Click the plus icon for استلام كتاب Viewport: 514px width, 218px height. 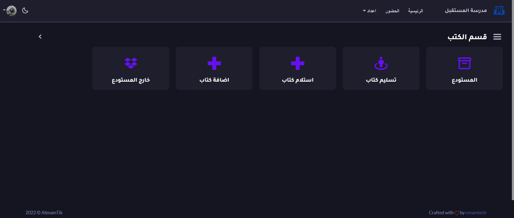coord(297,63)
